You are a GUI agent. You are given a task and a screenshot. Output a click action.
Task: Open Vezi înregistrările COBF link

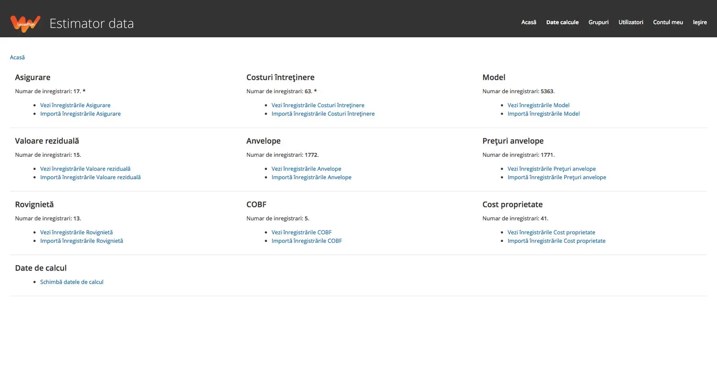pyautogui.click(x=302, y=233)
